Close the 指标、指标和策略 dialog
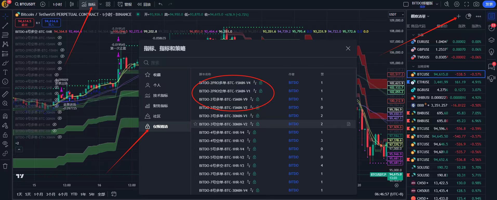 tap(348, 48)
